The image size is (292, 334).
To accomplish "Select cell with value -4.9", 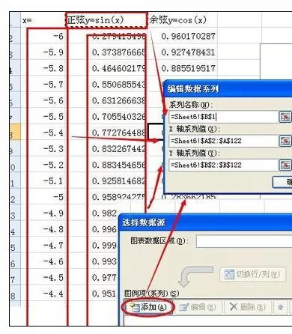I will click(x=43, y=213).
